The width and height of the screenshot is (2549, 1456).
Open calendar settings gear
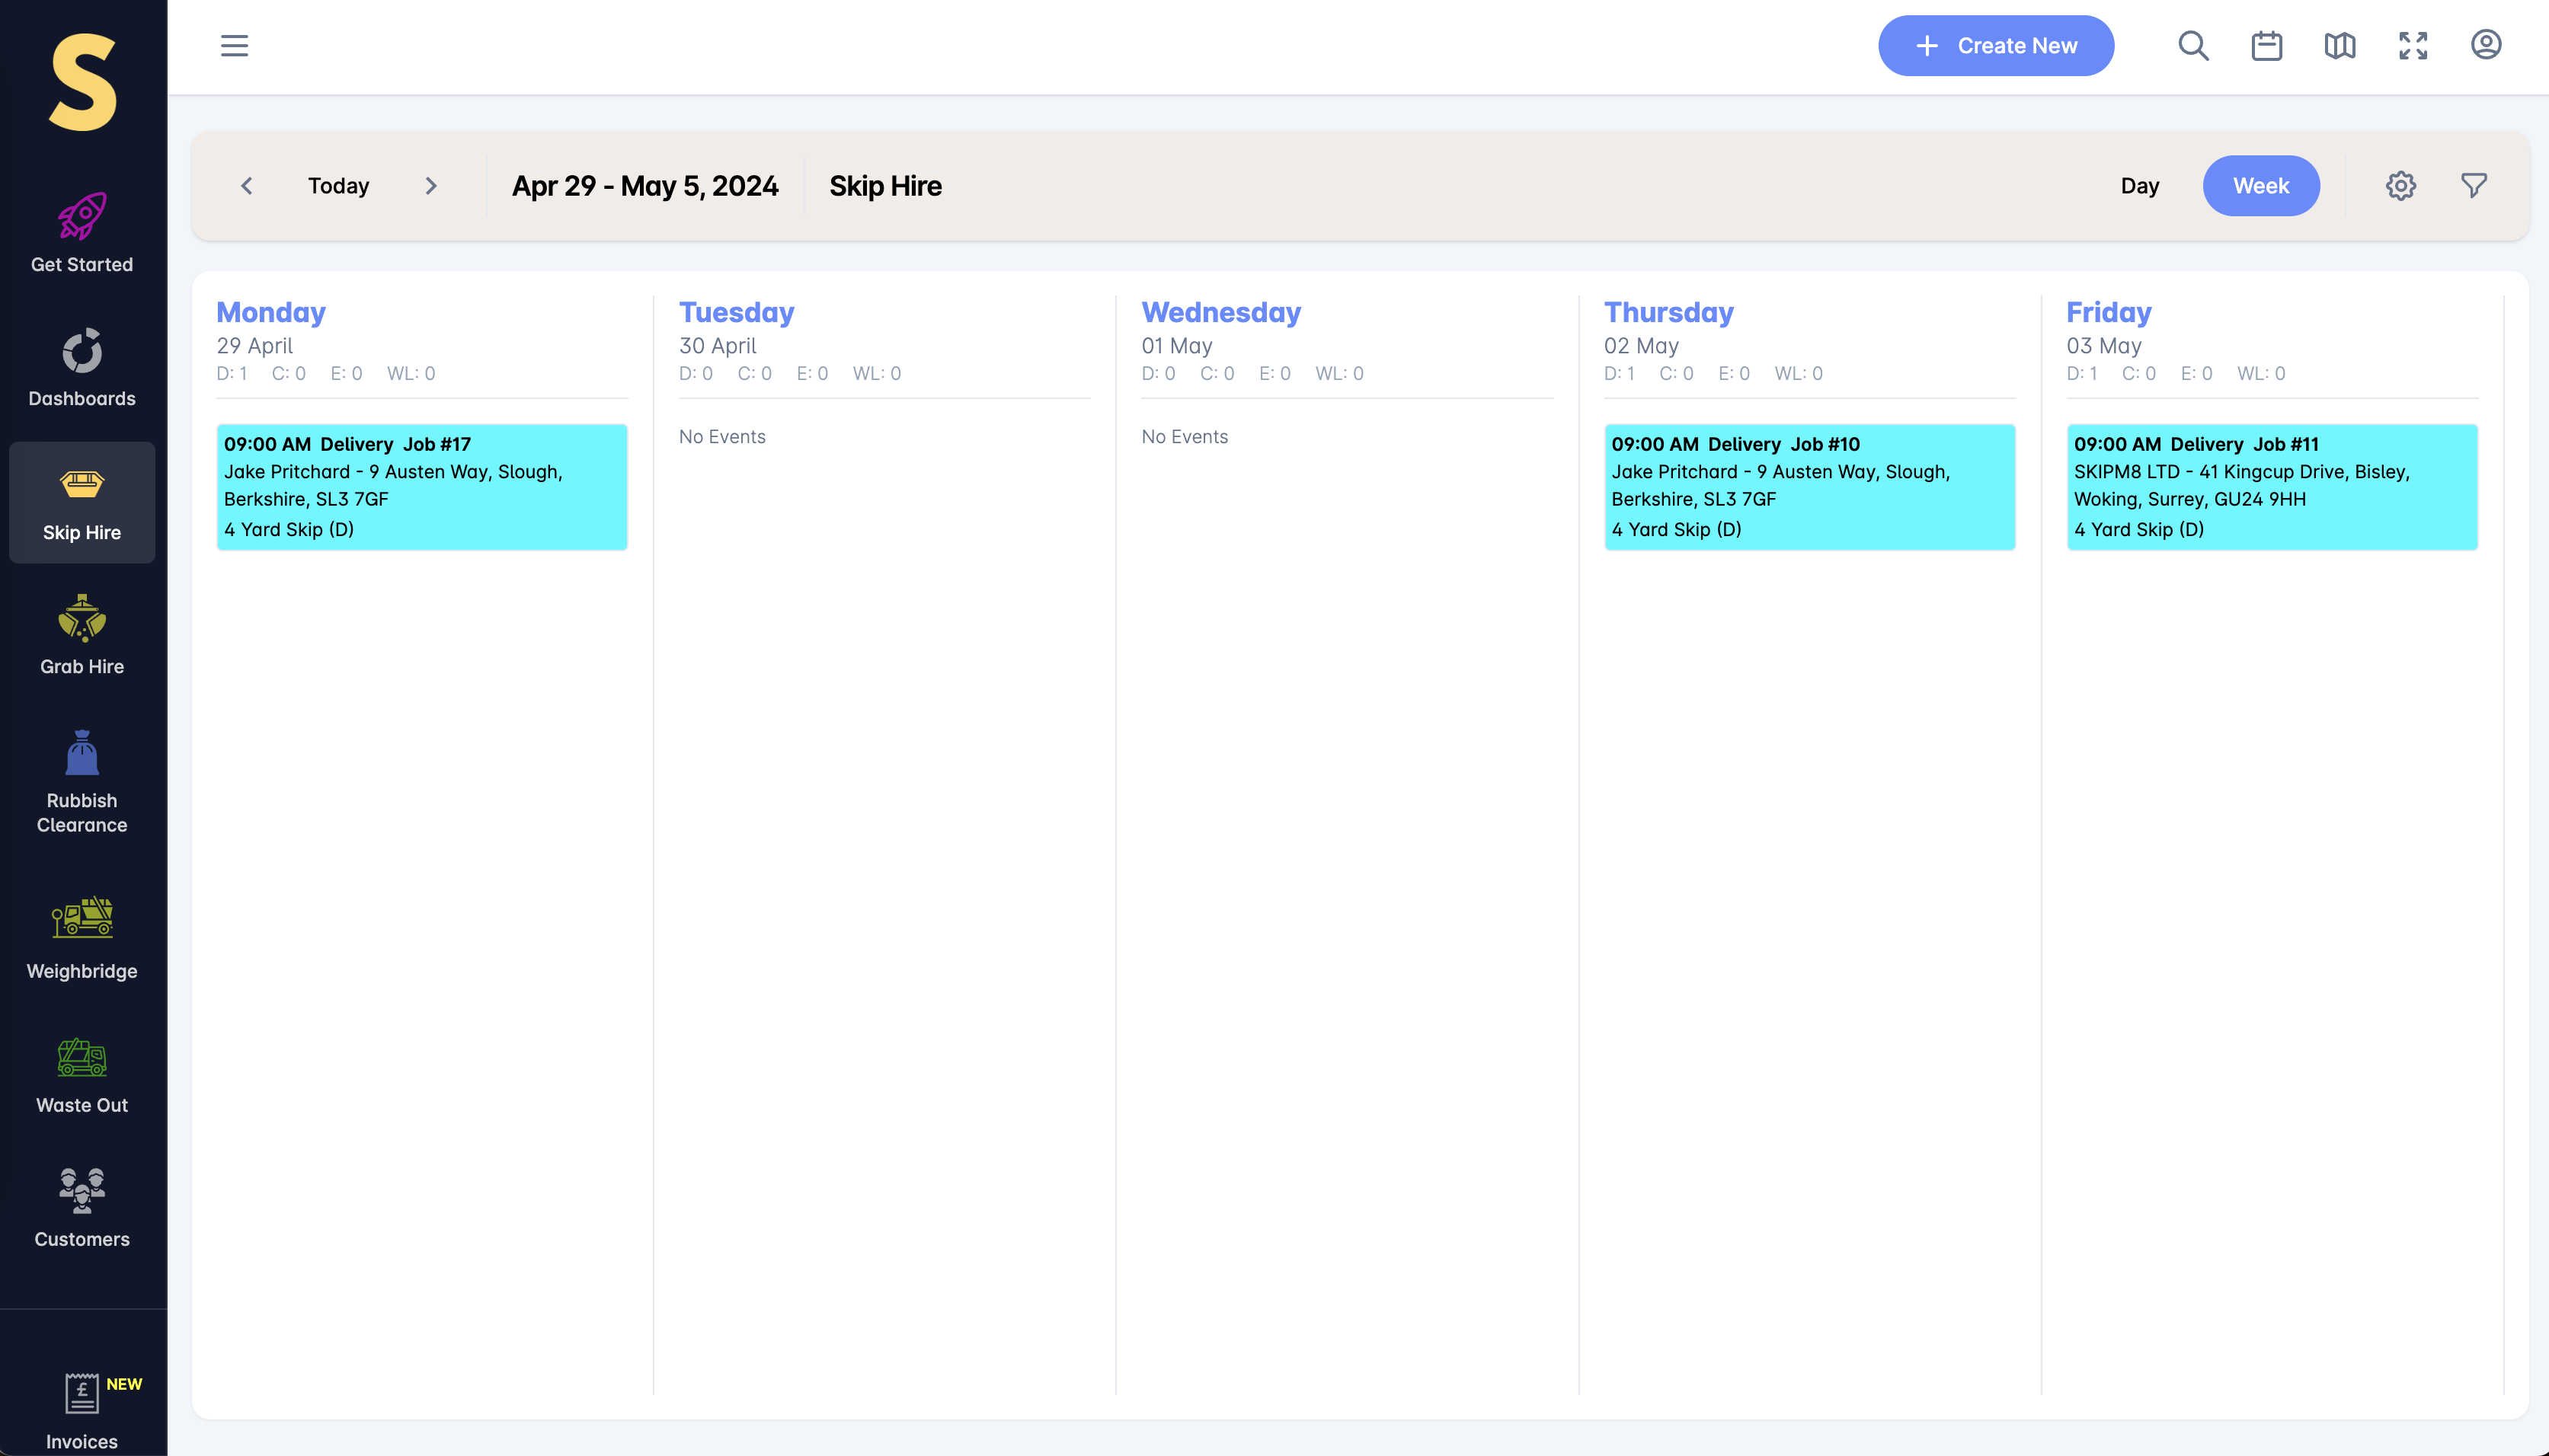pos(2400,186)
